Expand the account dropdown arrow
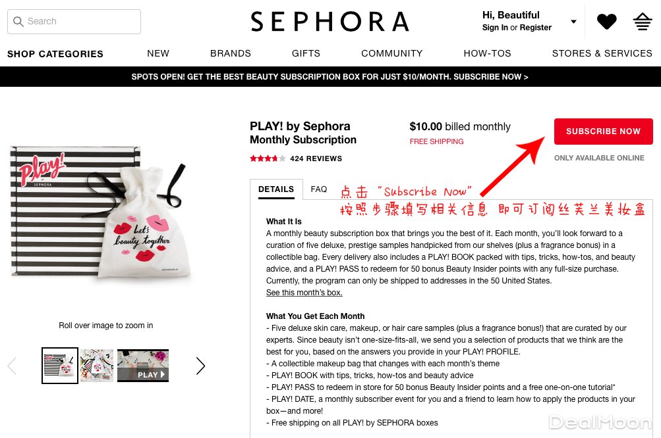Image resolution: width=661 pixels, height=438 pixels. coord(573,22)
